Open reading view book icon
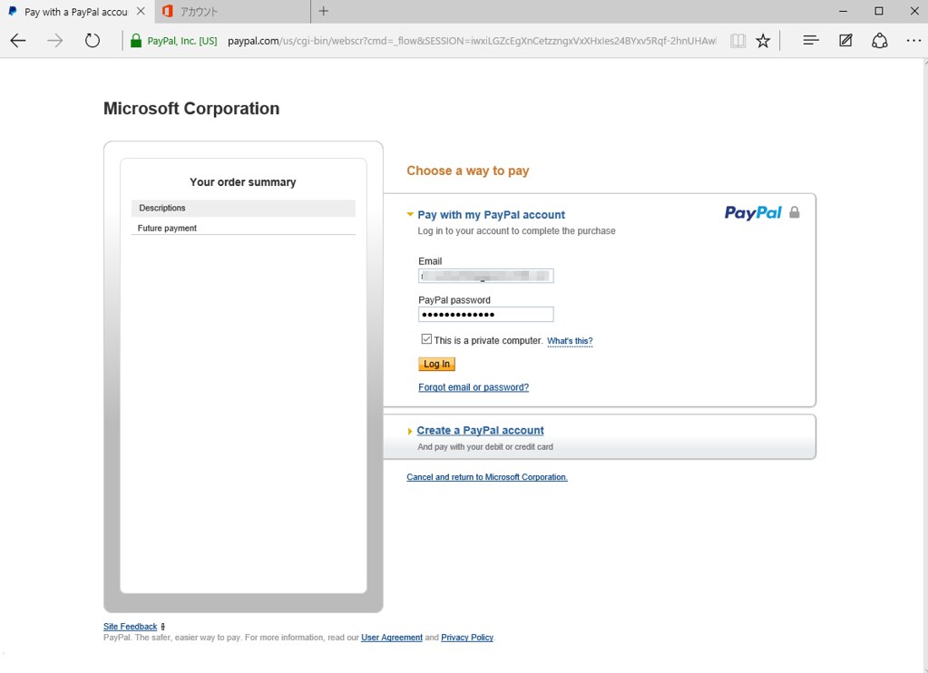This screenshot has height=673, width=928. 738,41
